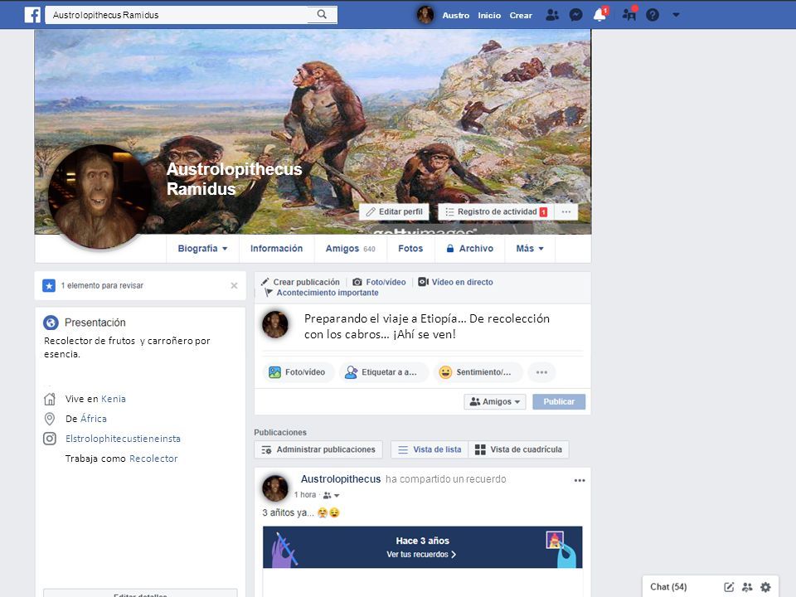Click the '1 hora' post timestamp
This screenshot has height=597, width=796.
click(x=305, y=495)
